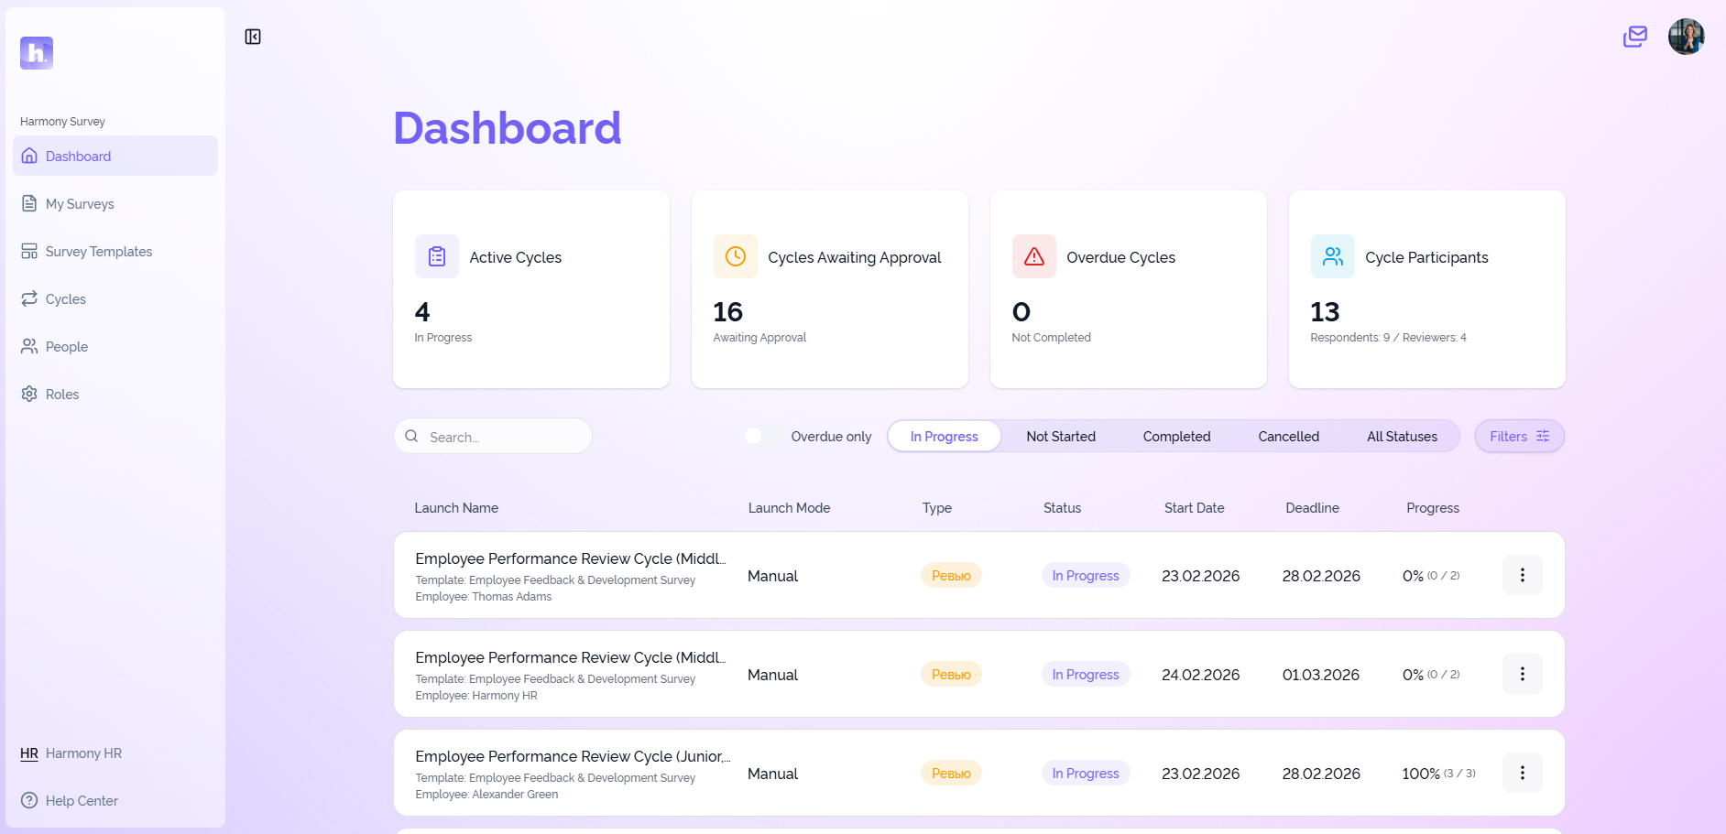Open the actions menu for Thomas Adams cycle

click(x=1522, y=575)
